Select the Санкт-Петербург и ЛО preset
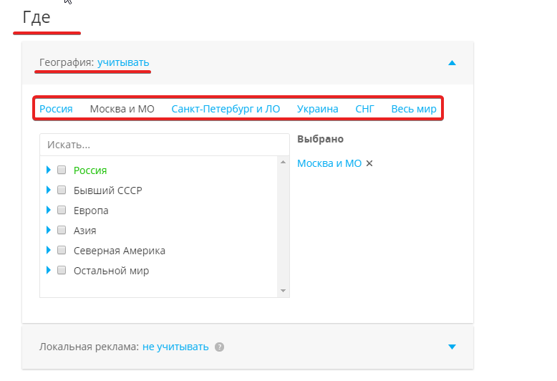This screenshot has width=557, height=381. click(x=226, y=109)
